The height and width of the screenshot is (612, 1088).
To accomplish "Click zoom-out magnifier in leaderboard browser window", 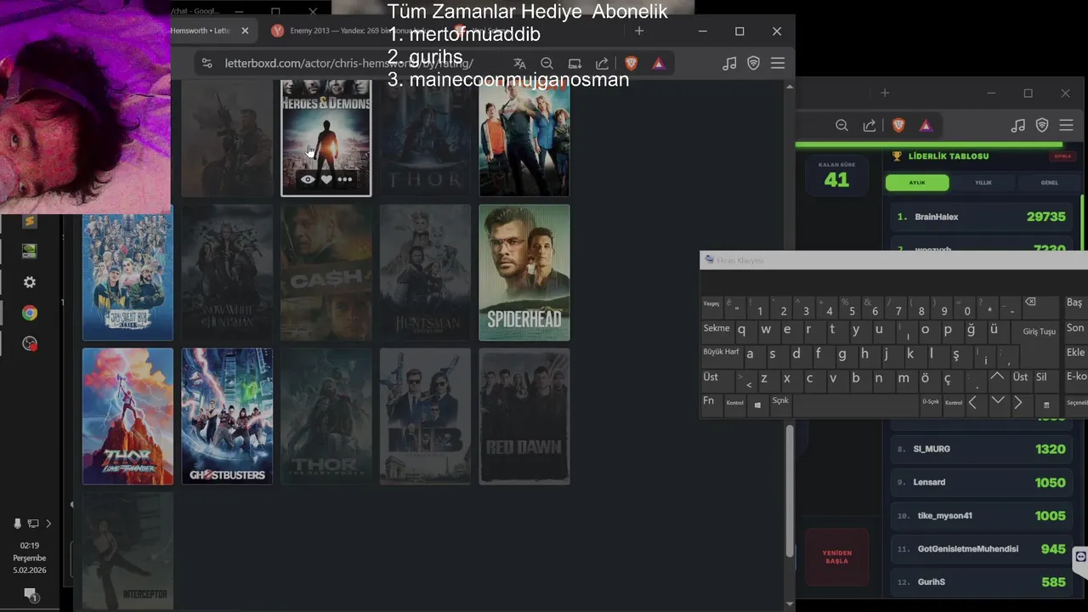I will (x=841, y=126).
